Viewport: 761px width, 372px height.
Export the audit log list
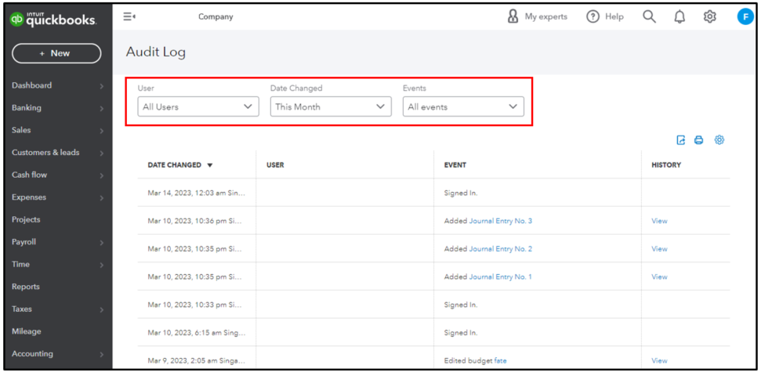pos(681,140)
